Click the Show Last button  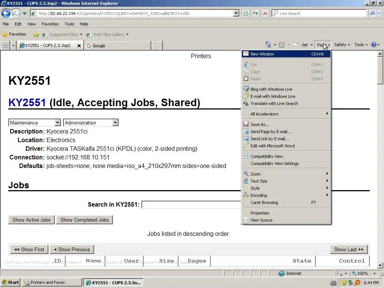tap(349, 249)
